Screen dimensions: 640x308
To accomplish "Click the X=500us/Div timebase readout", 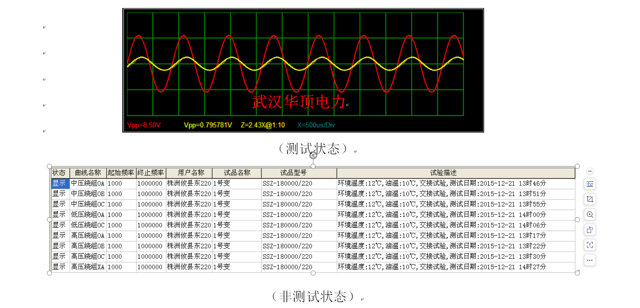I will [316, 125].
